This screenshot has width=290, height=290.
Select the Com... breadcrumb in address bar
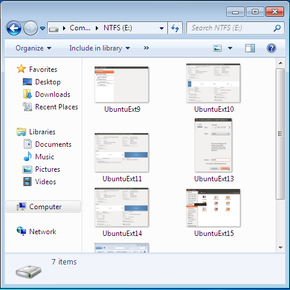point(80,28)
